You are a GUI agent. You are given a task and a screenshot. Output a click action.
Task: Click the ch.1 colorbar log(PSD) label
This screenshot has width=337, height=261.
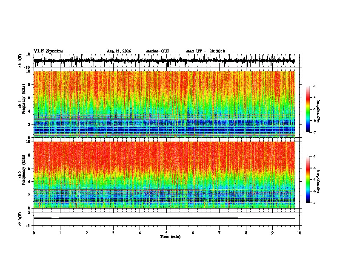pyautogui.click(x=318, y=111)
